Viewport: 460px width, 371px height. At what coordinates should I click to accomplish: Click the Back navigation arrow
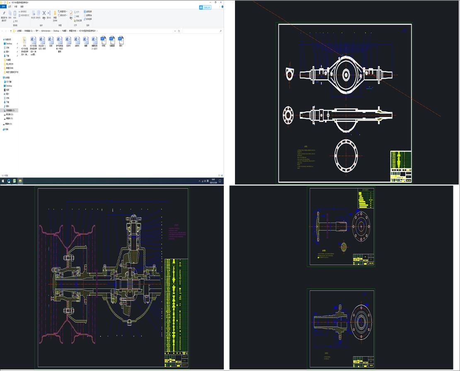(2, 31)
